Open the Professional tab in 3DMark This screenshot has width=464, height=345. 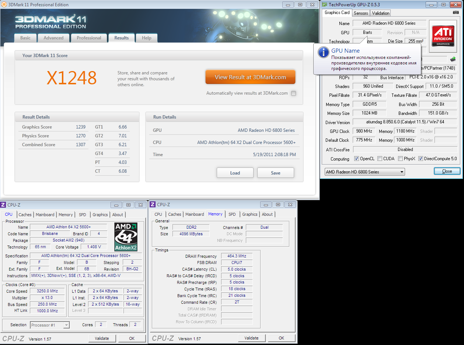(89, 38)
